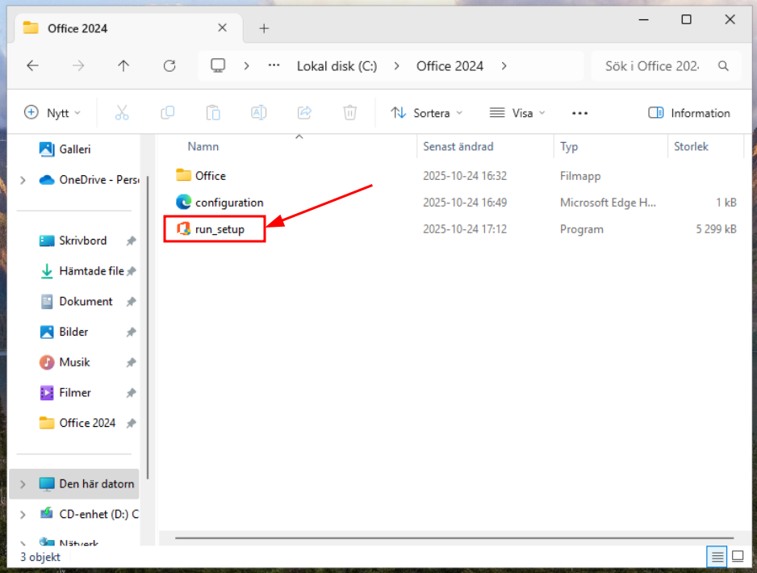Click the Paste clipboard icon
Screen dimensions: 757x573
pos(213,113)
